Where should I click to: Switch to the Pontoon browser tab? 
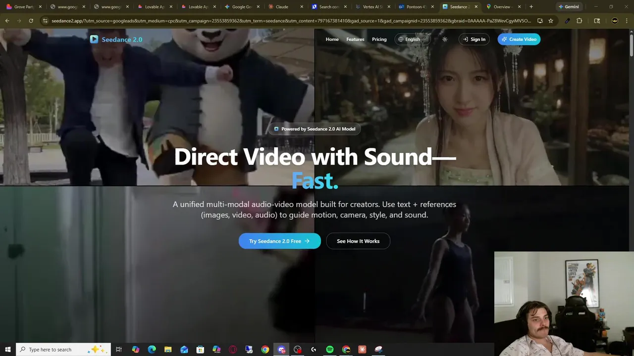click(x=415, y=7)
